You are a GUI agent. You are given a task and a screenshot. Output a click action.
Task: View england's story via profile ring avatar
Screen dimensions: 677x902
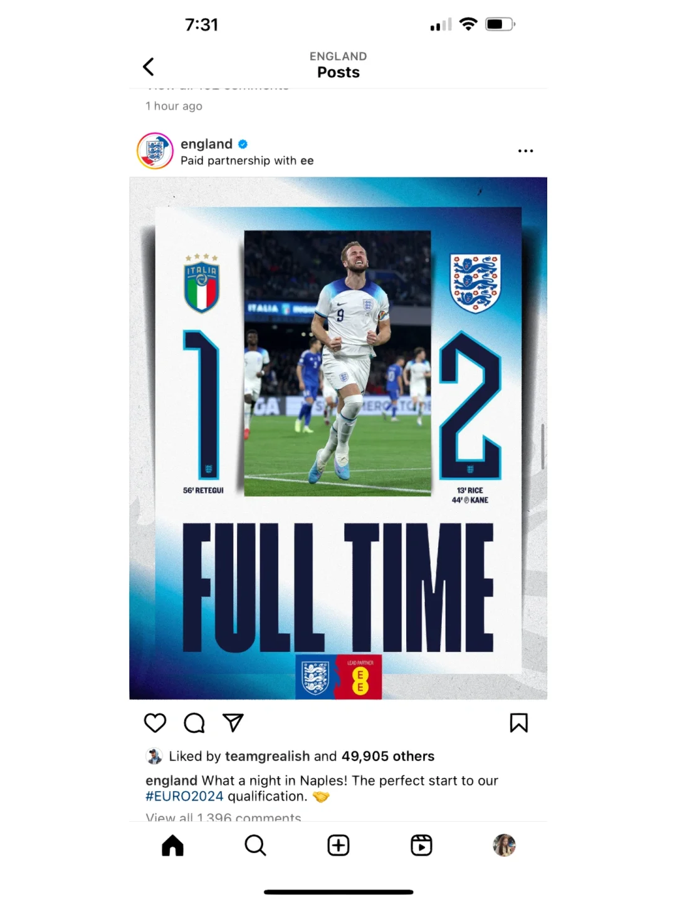click(x=155, y=151)
